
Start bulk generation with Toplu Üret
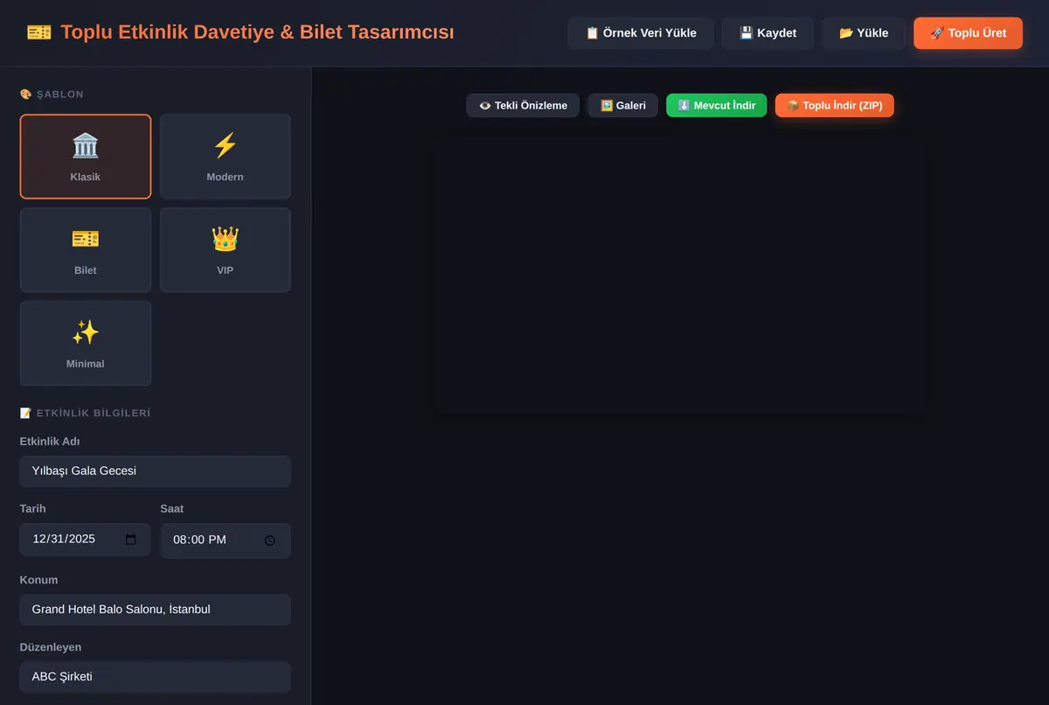[x=968, y=33]
